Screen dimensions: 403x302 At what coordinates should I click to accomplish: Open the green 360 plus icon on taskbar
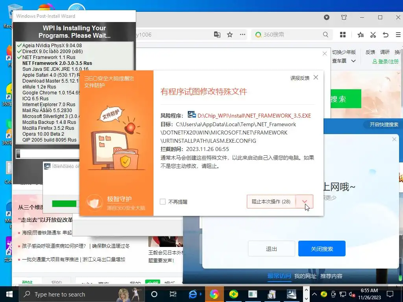[x=233, y=294]
